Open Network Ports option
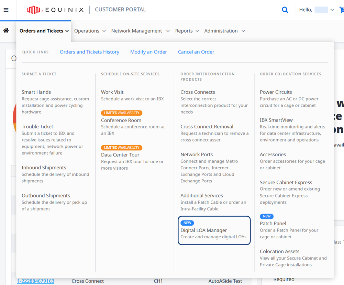The height and width of the screenshot is (285, 344). point(197,154)
